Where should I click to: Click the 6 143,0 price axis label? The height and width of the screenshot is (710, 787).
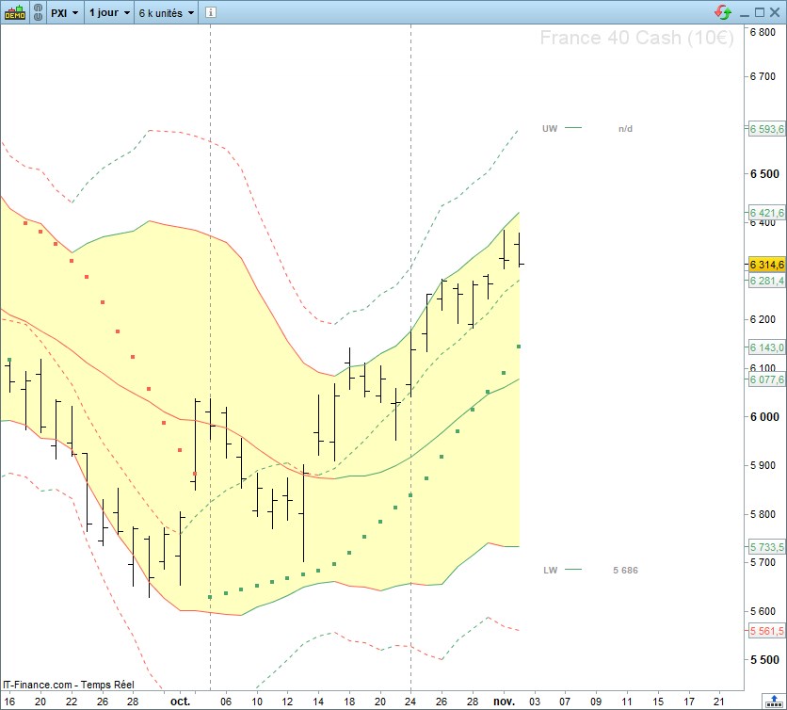click(x=766, y=347)
